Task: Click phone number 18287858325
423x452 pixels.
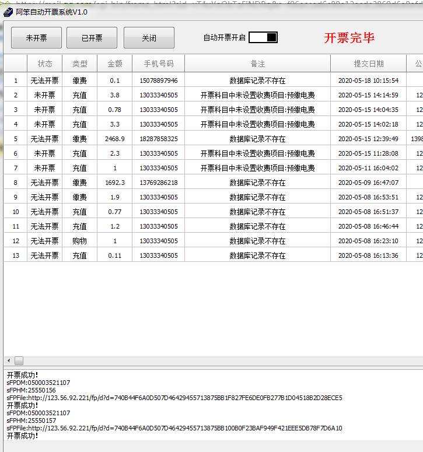Action: click(x=159, y=139)
